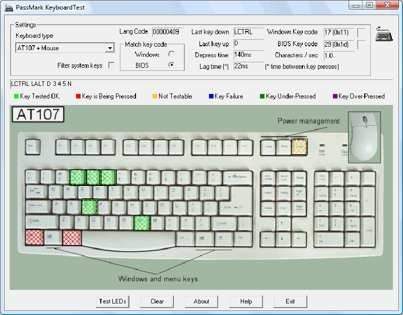The width and height of the screenshot is (403, 315).
Task: Select BIOS match key code radio
Action: (x=171, y=65)
